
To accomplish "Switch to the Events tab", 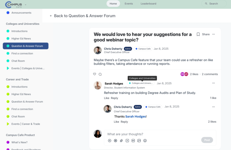I will (x=129, y=4).
